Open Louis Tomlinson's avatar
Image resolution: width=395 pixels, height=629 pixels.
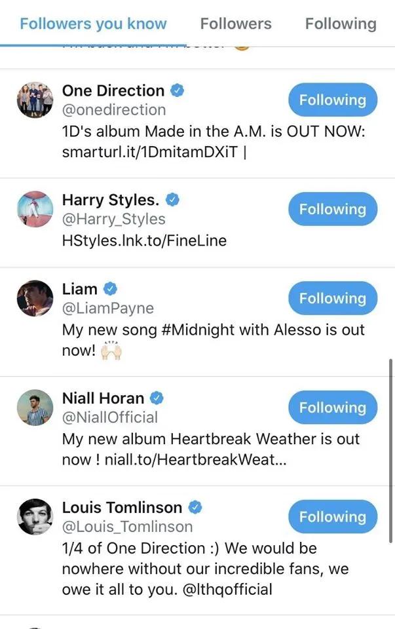(x=35, y=517)
